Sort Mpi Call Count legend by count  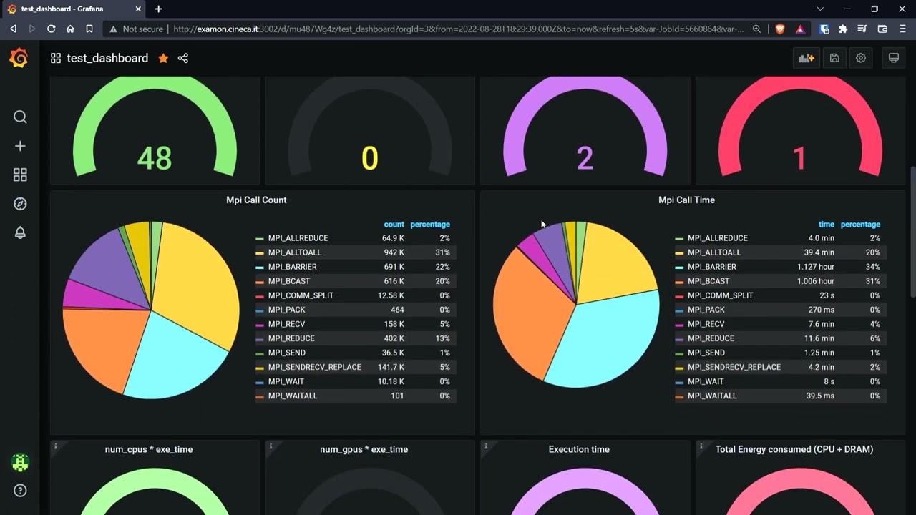click(394, 225)
